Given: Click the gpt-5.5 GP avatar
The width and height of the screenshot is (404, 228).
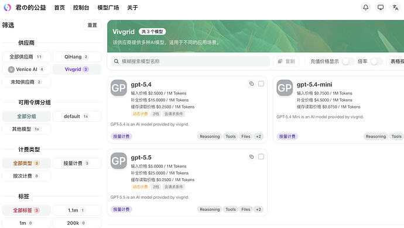Looking at the screenshot, I should pos(119,161).
